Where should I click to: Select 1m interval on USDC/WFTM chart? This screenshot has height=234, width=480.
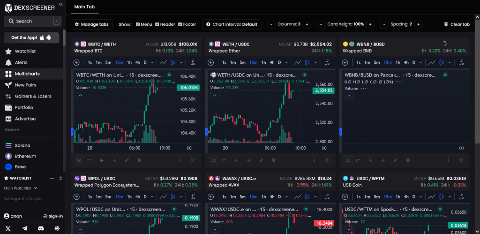point(367,196)
